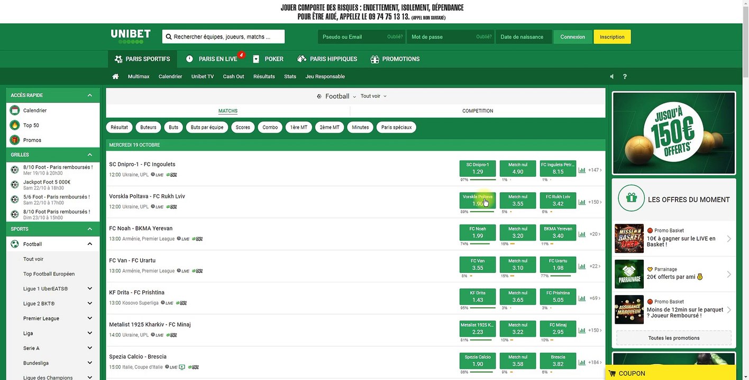The height and width of the screenshot is (380, 749).
Task: Open Promotions main tab
Action: [395, 59]
